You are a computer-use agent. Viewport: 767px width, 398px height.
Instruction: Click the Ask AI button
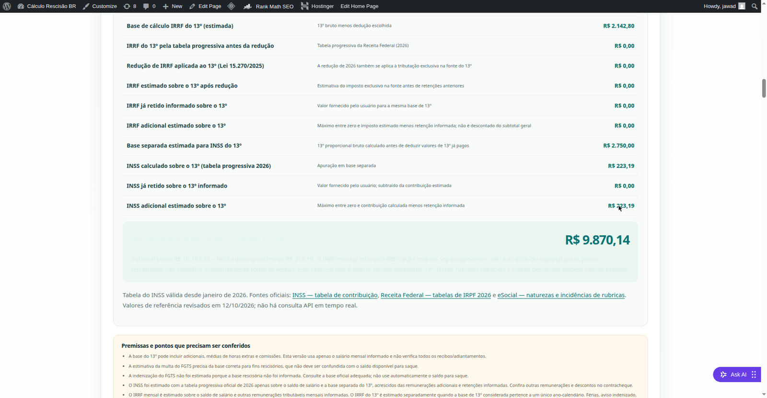[x=737, y=375]
